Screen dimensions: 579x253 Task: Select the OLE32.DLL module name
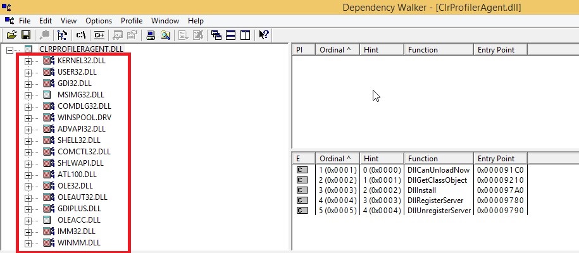click(75, 185)
